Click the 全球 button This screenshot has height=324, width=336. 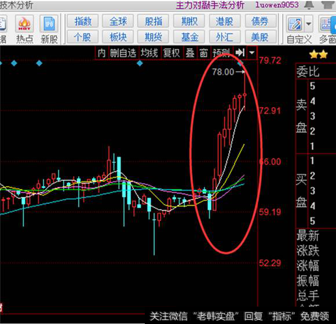coord(118,21)
